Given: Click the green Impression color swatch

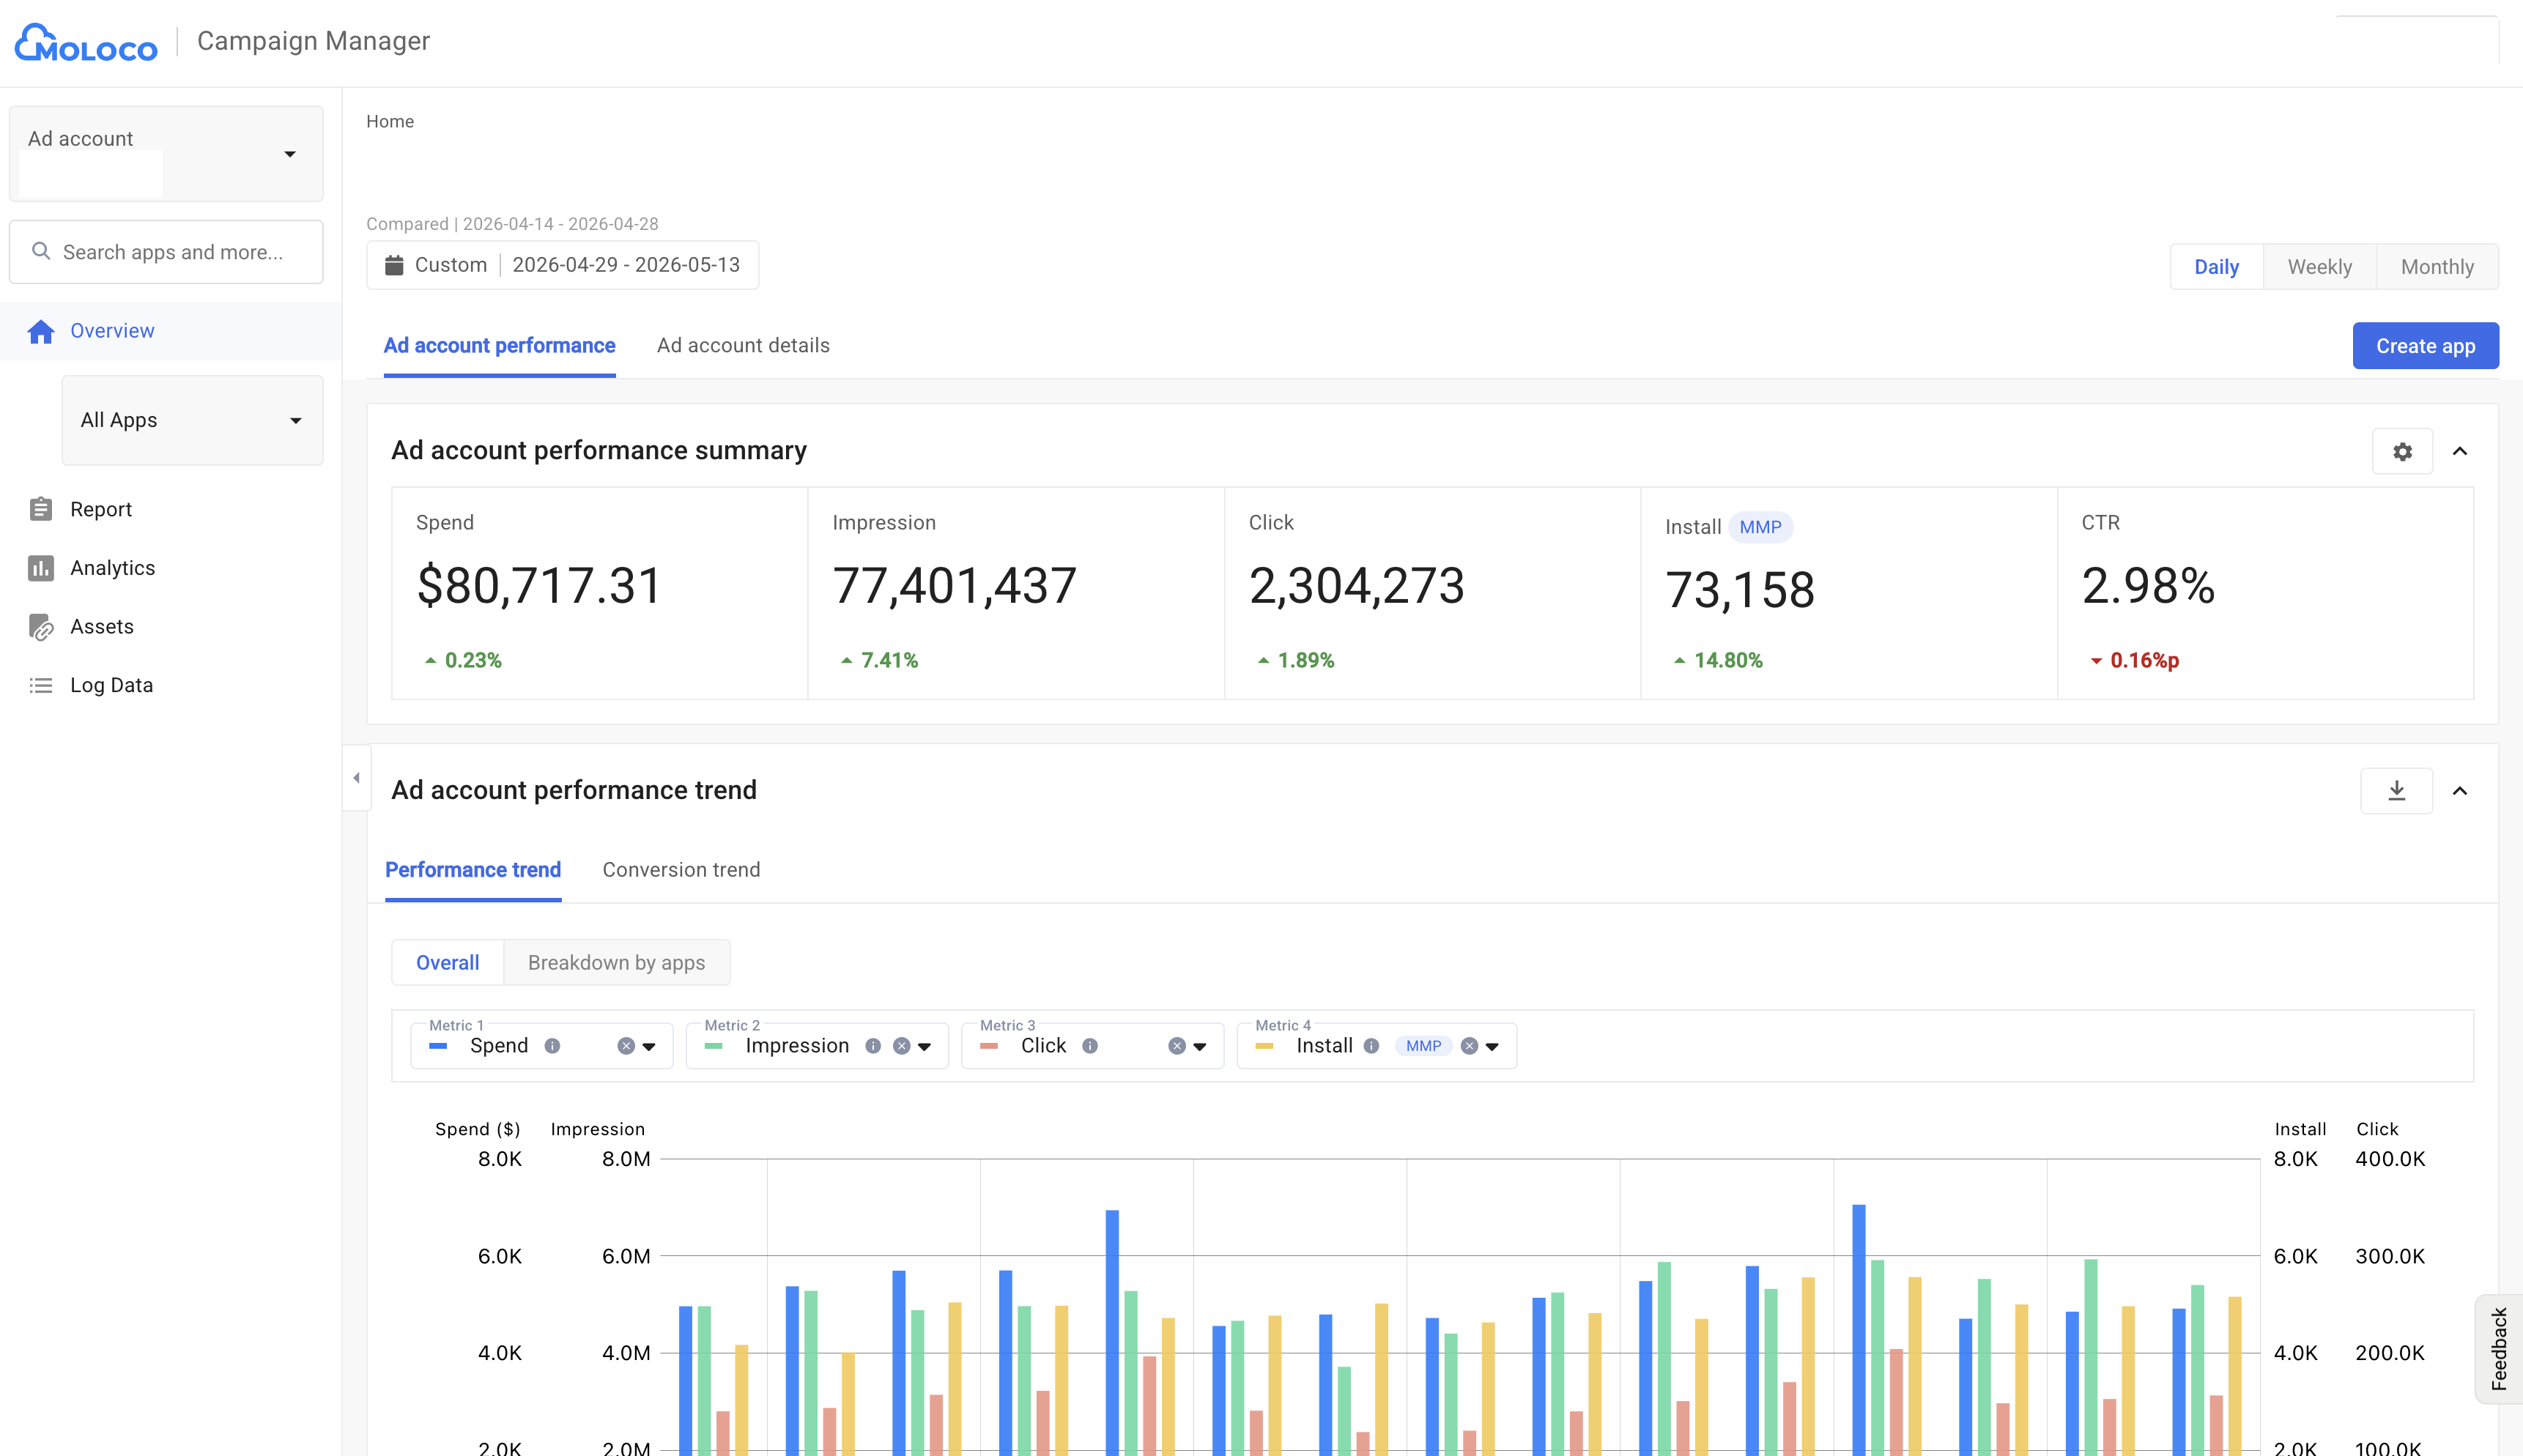Looking at the screenshot, I should pos(713,1046).
